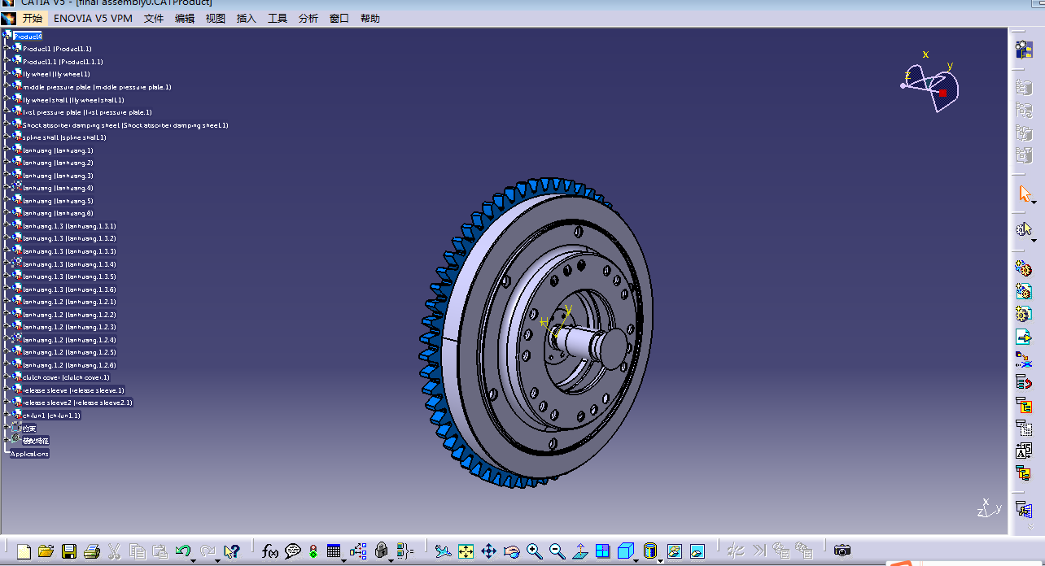Image resolution: width=1045 pixels, height=566 pixels.
Task: Select the Fit All In view tool
Action: tap(466, 551)
